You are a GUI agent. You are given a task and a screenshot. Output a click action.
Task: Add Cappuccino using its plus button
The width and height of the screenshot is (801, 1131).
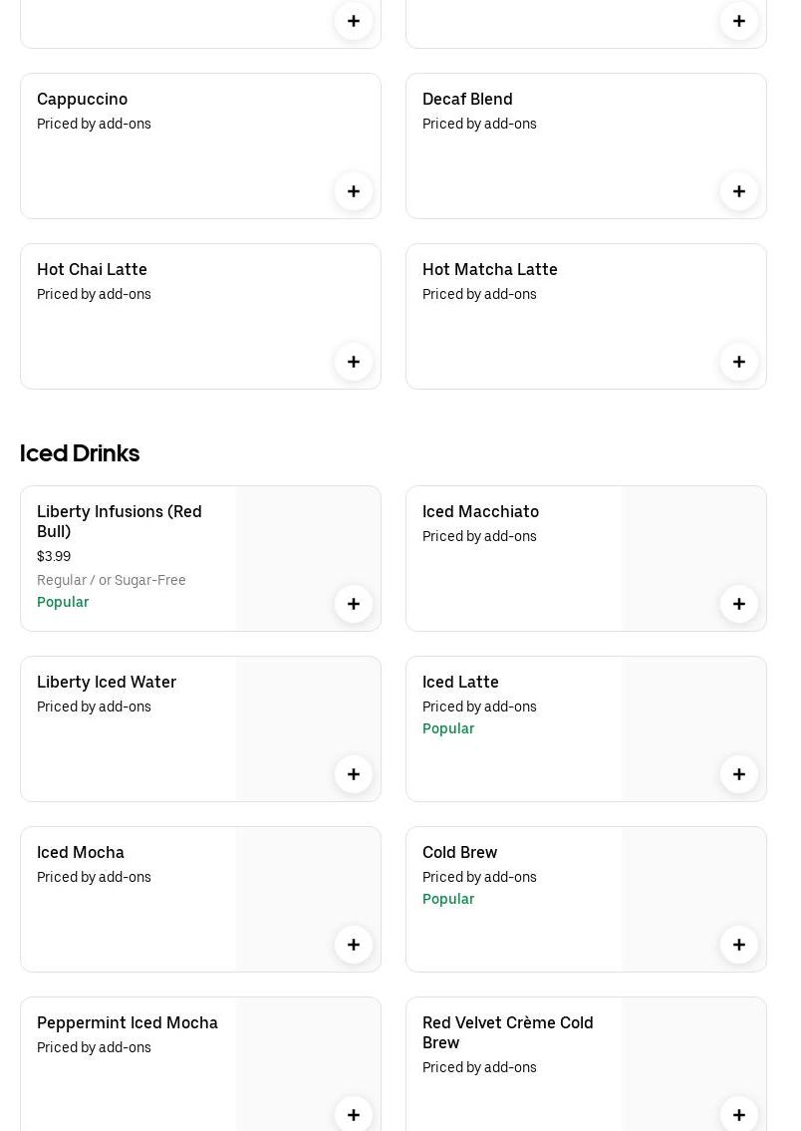[x=354, y=191]
